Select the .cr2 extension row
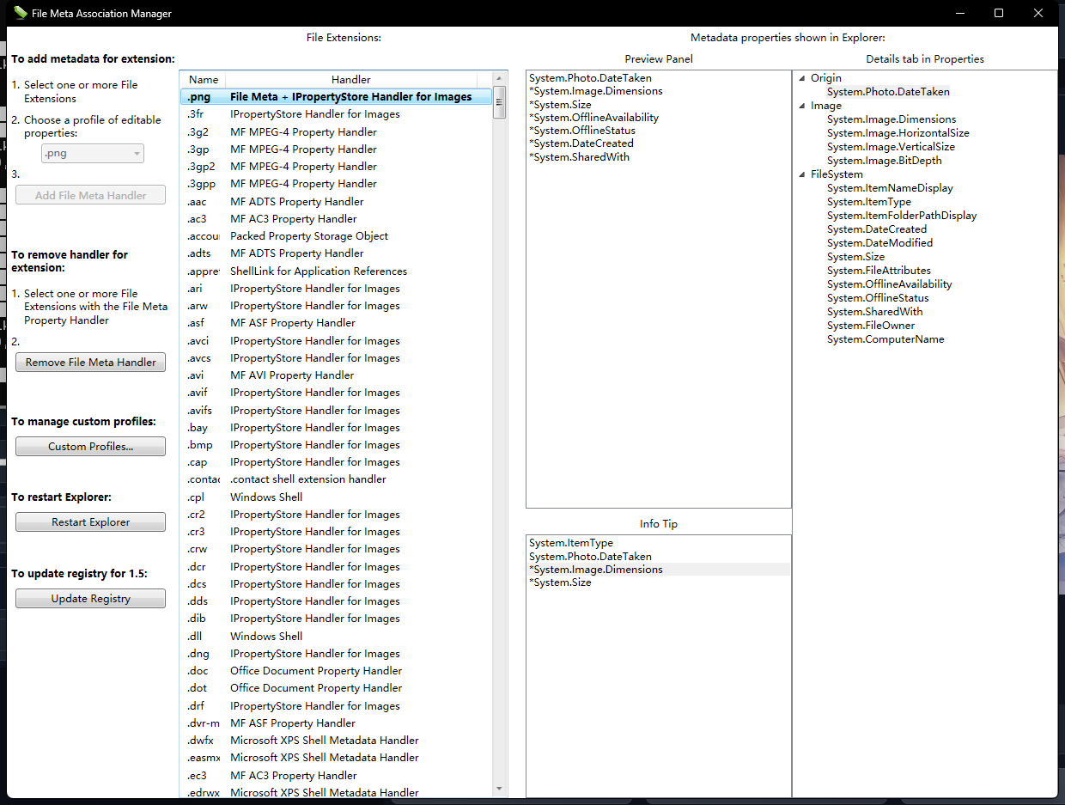This screenshot has width=1065, height=805. pos(338,515)
